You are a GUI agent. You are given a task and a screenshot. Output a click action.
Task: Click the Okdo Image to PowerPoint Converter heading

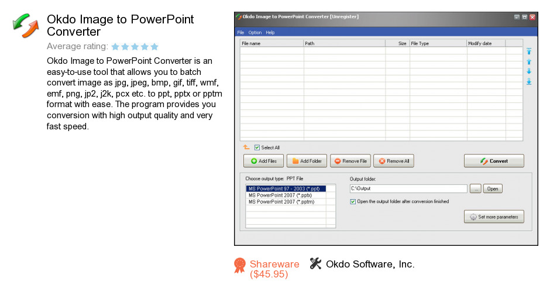(120, 25)
